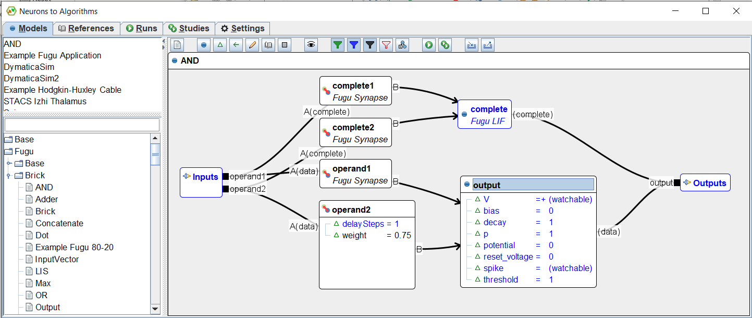The height and width of the screenshot is (318, 752).
Task: Toggle the blue funnel filter
Action: point(354,45)
